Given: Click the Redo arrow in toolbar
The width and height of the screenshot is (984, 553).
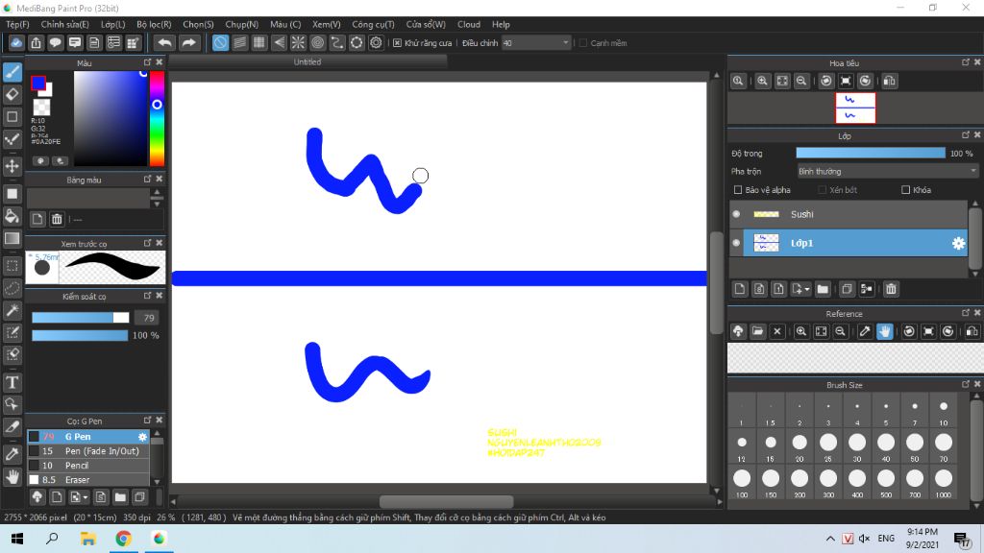Looking at the screenshot, I should coord(188,42).
